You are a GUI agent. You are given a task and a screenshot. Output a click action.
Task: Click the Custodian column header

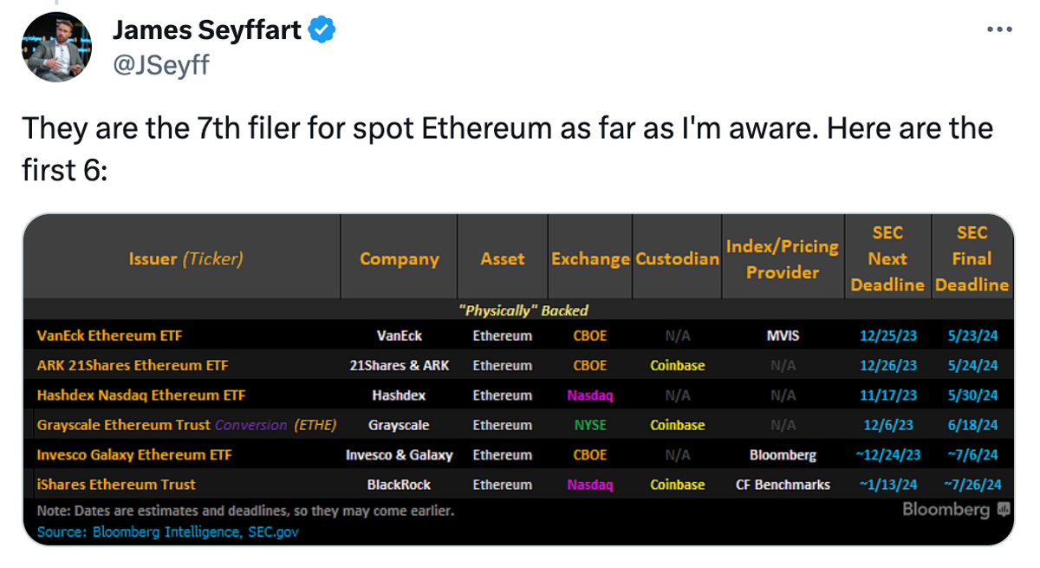click(677, 258)
